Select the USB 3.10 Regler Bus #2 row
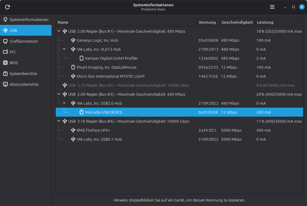This screenshot has width=307, height=206. tap(129, 85)
